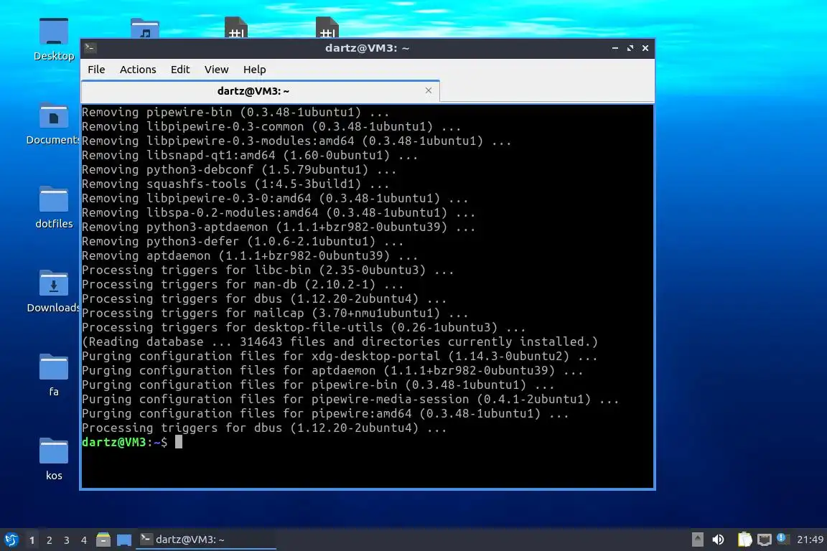
Task: Open the View menu
Action: (x=216, y=70)
